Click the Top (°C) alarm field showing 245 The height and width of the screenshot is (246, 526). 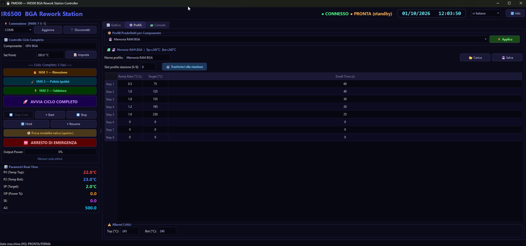click(x=129, y=231)
